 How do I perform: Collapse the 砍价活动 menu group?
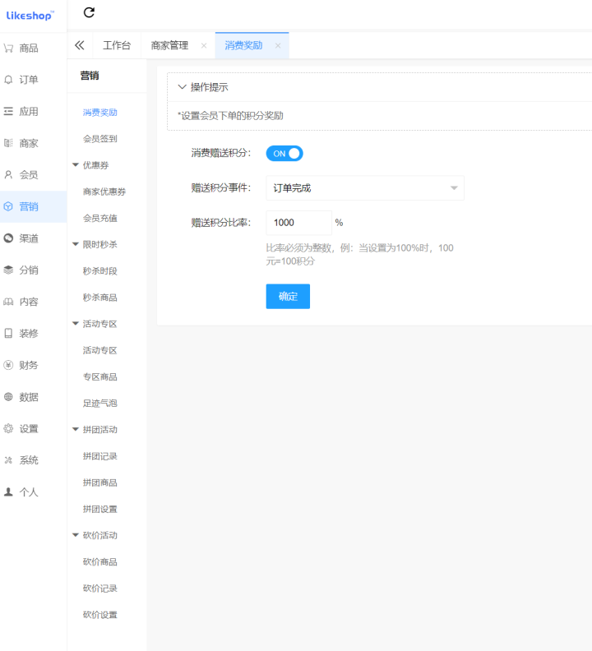click(x=76, y=535)
